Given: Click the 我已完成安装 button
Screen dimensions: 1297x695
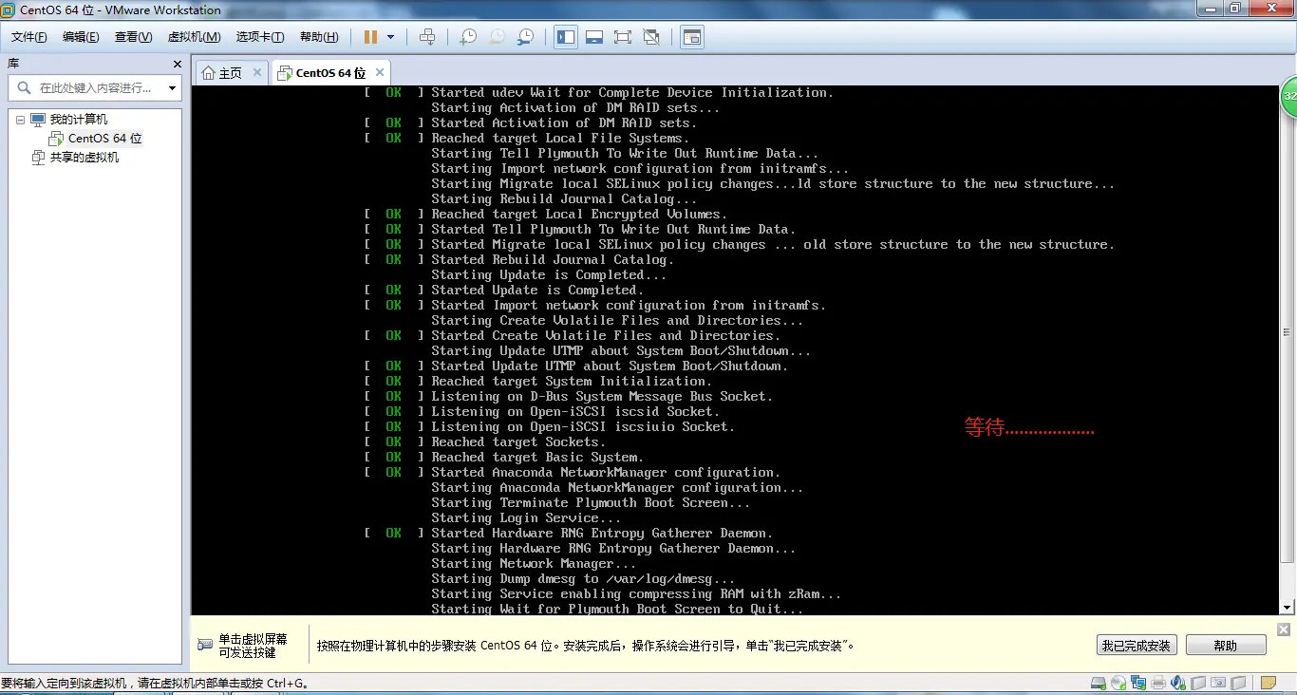Looking at the screenshot, I should tap(1137, 646).
